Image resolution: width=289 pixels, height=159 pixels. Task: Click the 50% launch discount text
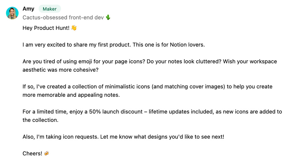[x=116, y=112]
